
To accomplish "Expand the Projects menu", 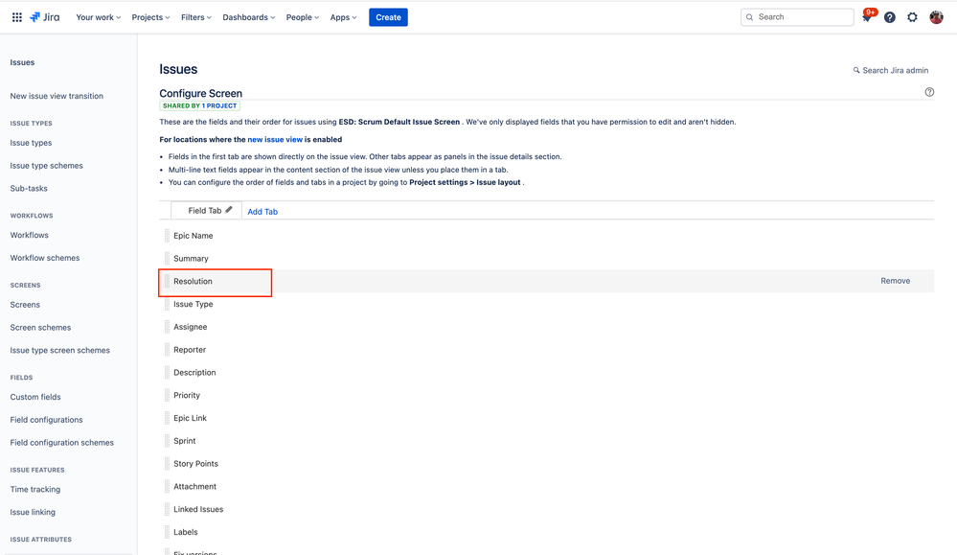I will 150,17.
